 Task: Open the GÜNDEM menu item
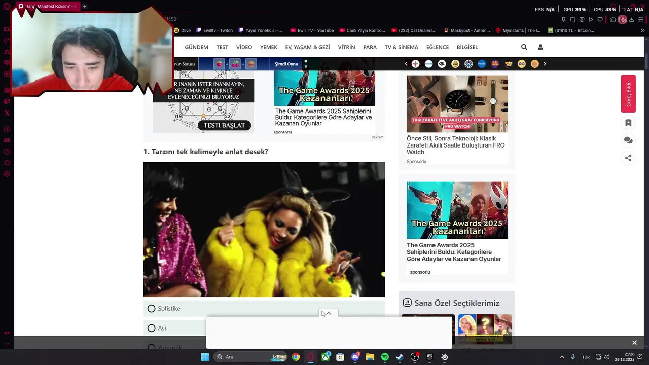(x=196, y=47)
